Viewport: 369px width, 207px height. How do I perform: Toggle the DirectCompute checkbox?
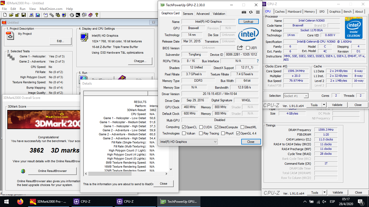(216, 127)
